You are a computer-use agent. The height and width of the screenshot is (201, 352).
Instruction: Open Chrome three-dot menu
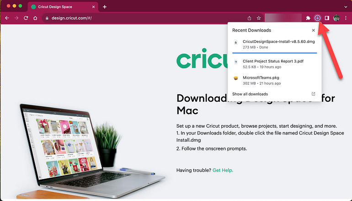click(346, 18)
